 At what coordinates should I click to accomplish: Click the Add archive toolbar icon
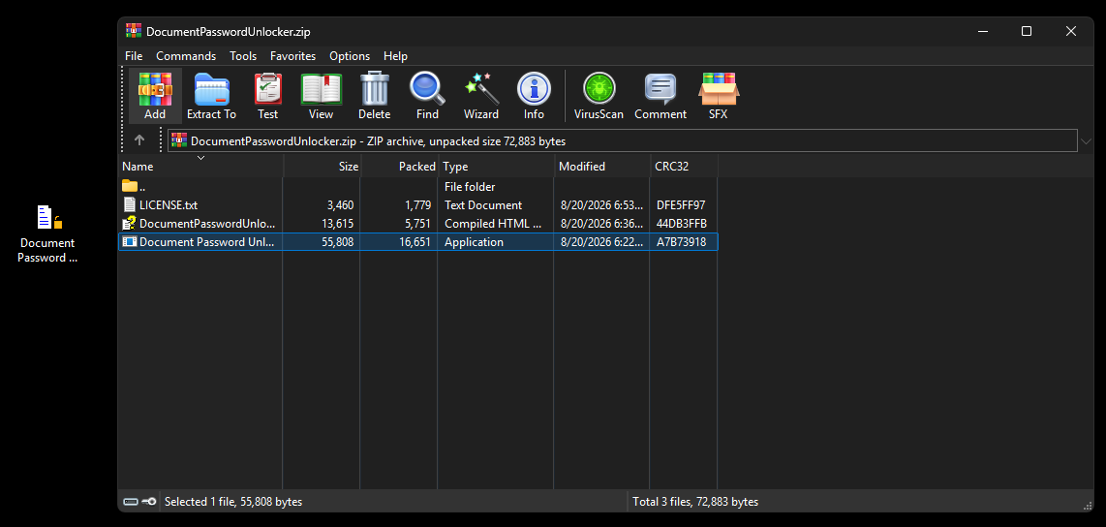coord(155,96)
